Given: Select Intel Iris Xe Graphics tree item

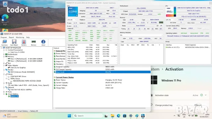Looking at the screenshot, I should tap(18, 67).
